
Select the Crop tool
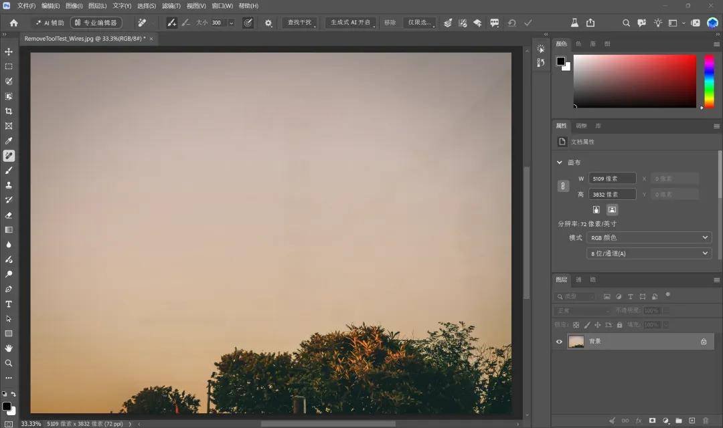click(x=9, y=111)
